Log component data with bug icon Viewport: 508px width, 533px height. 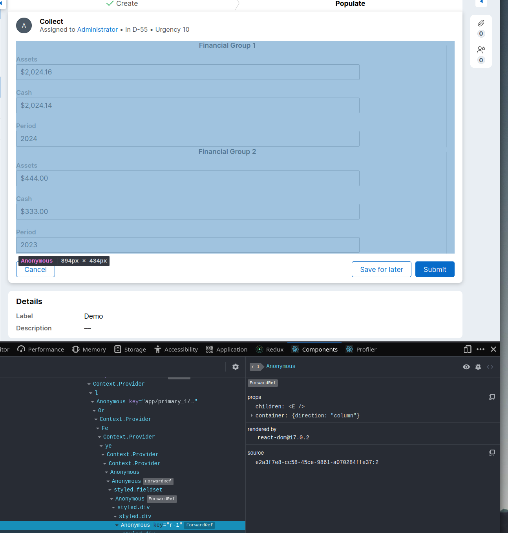click(x=478, y=367)
